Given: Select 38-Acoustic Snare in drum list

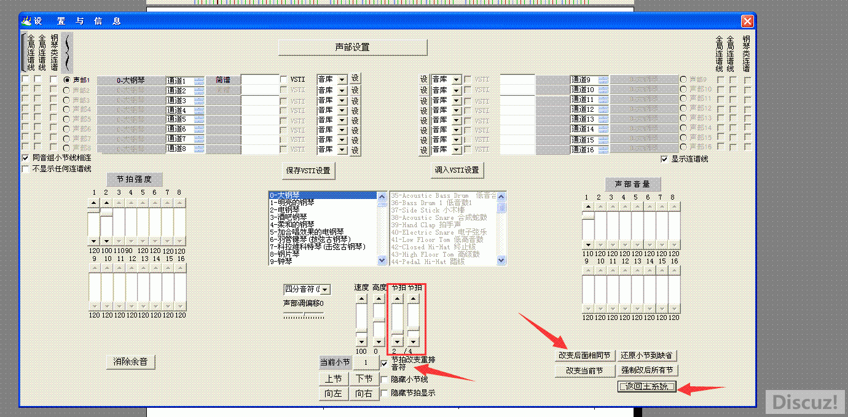Looking at the screenshot, I should click(444, 217).
